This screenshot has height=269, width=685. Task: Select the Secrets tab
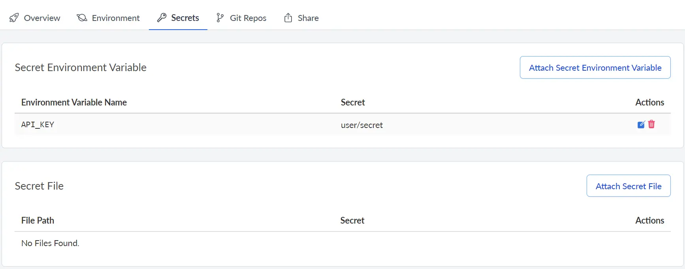(x=185, y=18)
